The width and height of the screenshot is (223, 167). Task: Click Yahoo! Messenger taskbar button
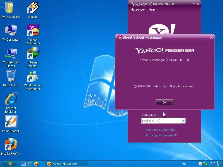point(66,164)
